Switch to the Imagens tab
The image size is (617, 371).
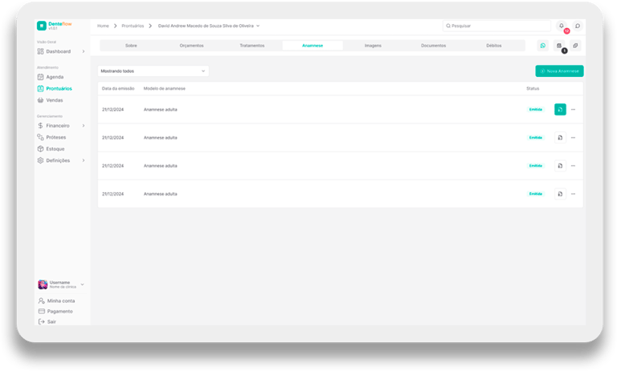click(373, 46)
